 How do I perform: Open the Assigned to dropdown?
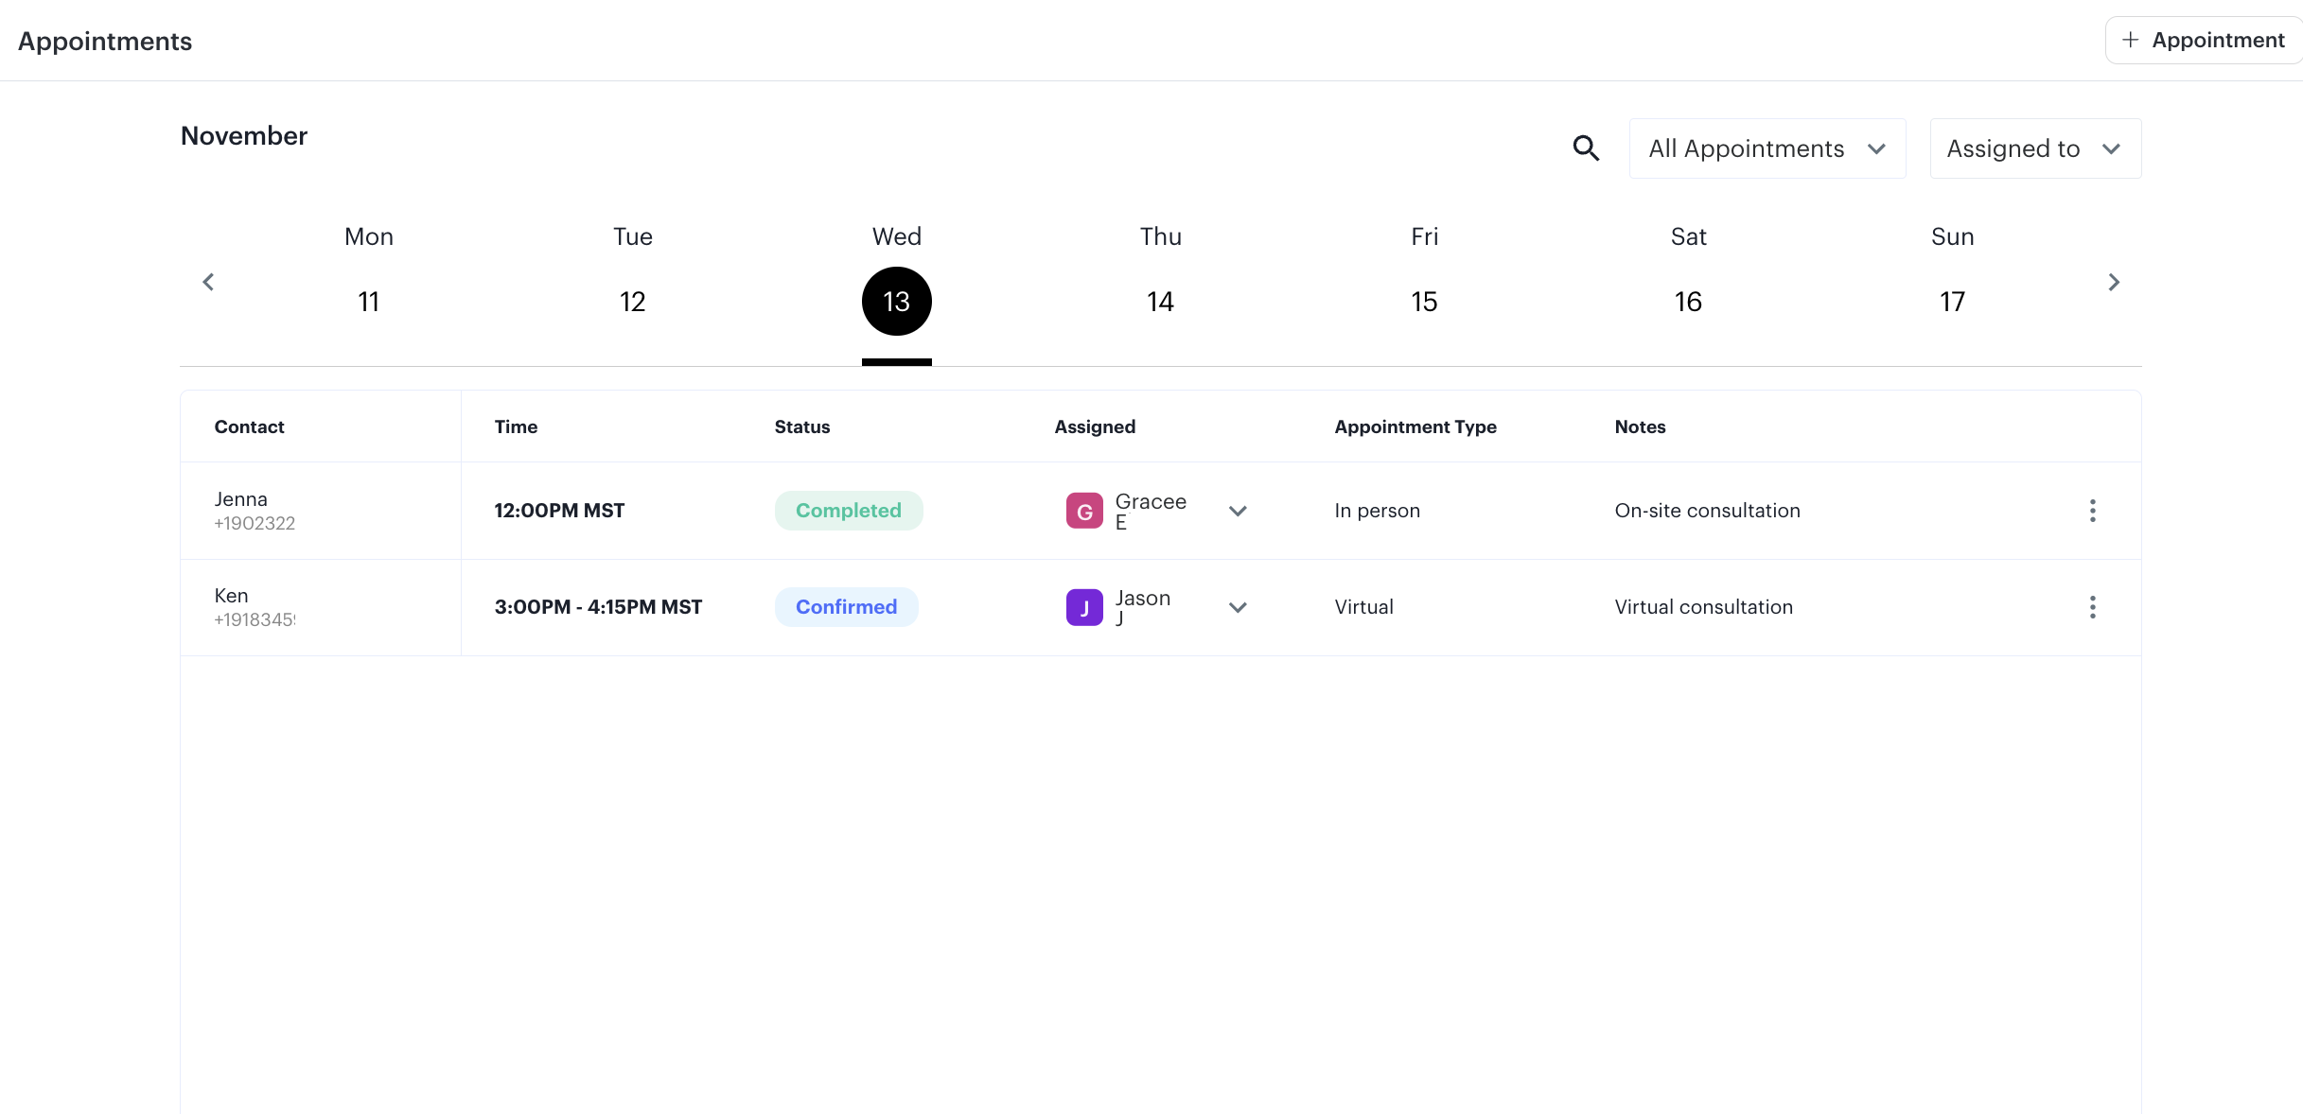point(2034,148)
